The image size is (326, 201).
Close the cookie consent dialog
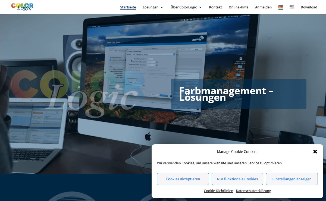315,152
